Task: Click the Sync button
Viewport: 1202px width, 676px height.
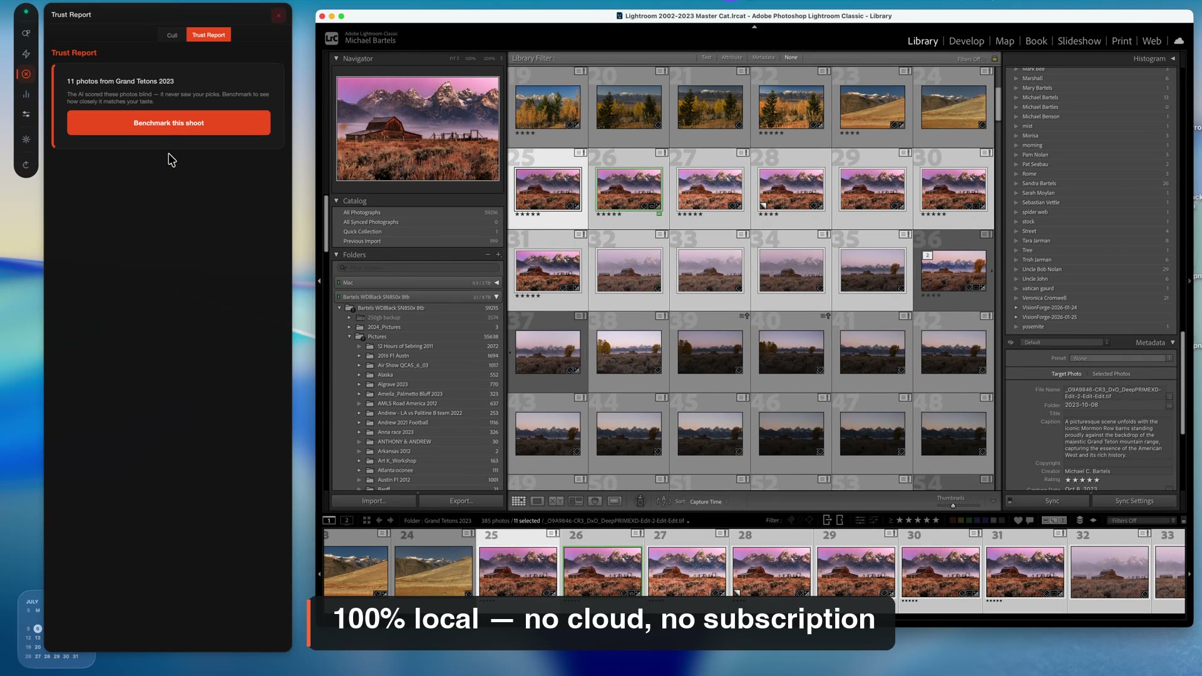Action: pyautogui.click(x=1052, y=501)
